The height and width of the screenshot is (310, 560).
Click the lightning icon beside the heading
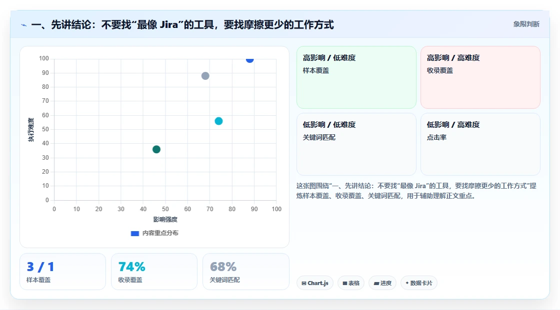click(x=24, y=25)
